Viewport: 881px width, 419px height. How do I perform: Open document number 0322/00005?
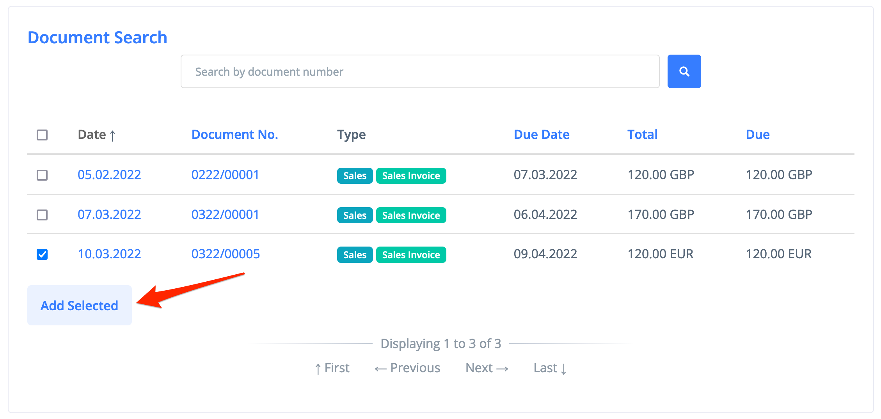(x=226, y=254)
